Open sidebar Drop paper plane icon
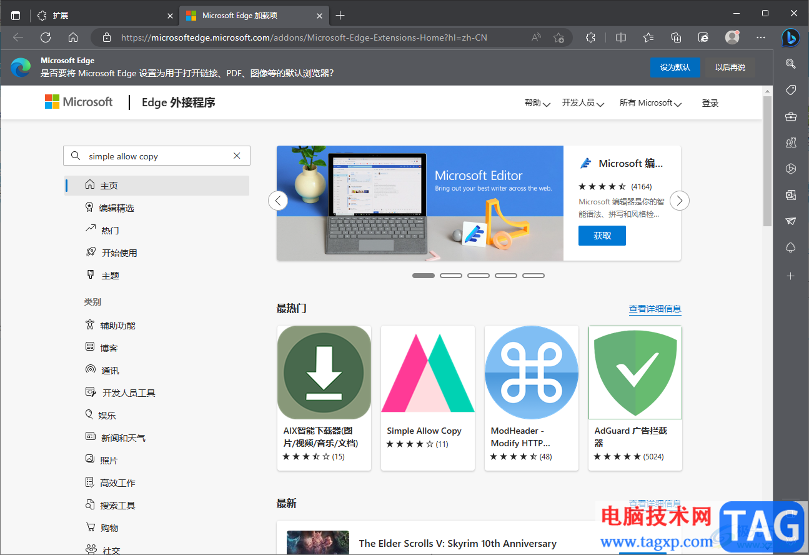The image size is (809, 555). click(x=790, y=221)
